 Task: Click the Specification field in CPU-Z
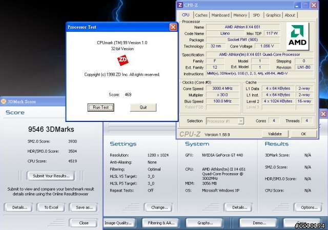(x=259, y=55)
